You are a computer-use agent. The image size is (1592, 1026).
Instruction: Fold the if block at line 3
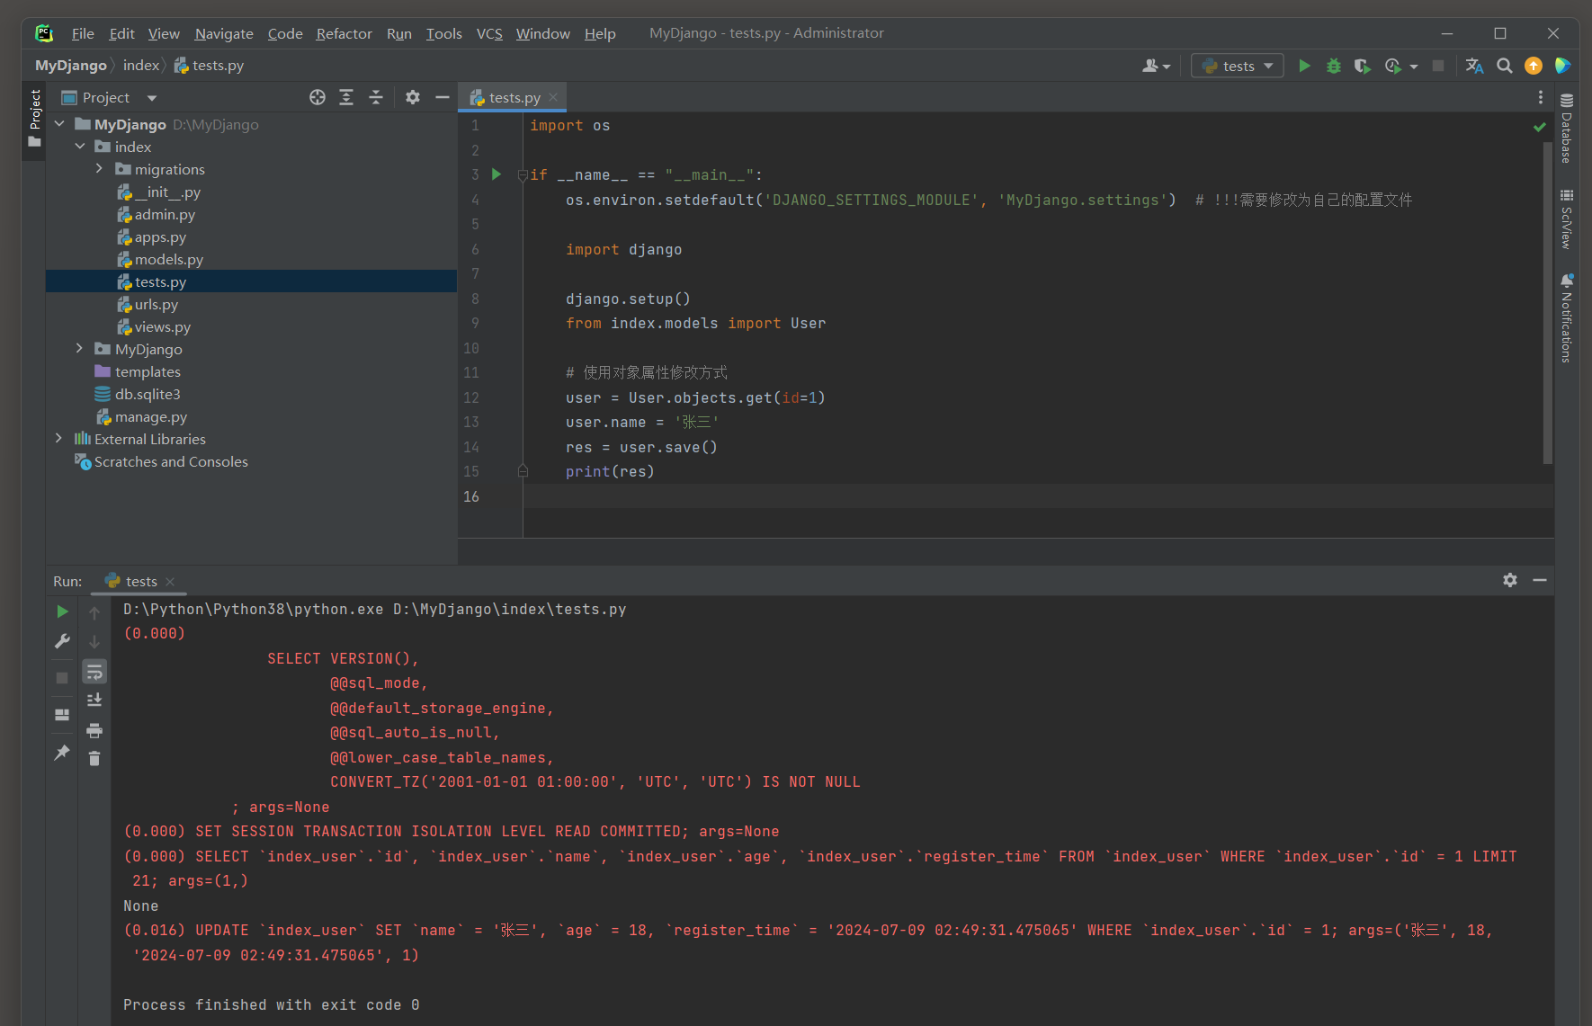point(523,175)
